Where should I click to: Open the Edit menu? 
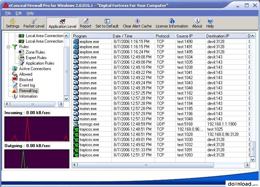(19, 13)
